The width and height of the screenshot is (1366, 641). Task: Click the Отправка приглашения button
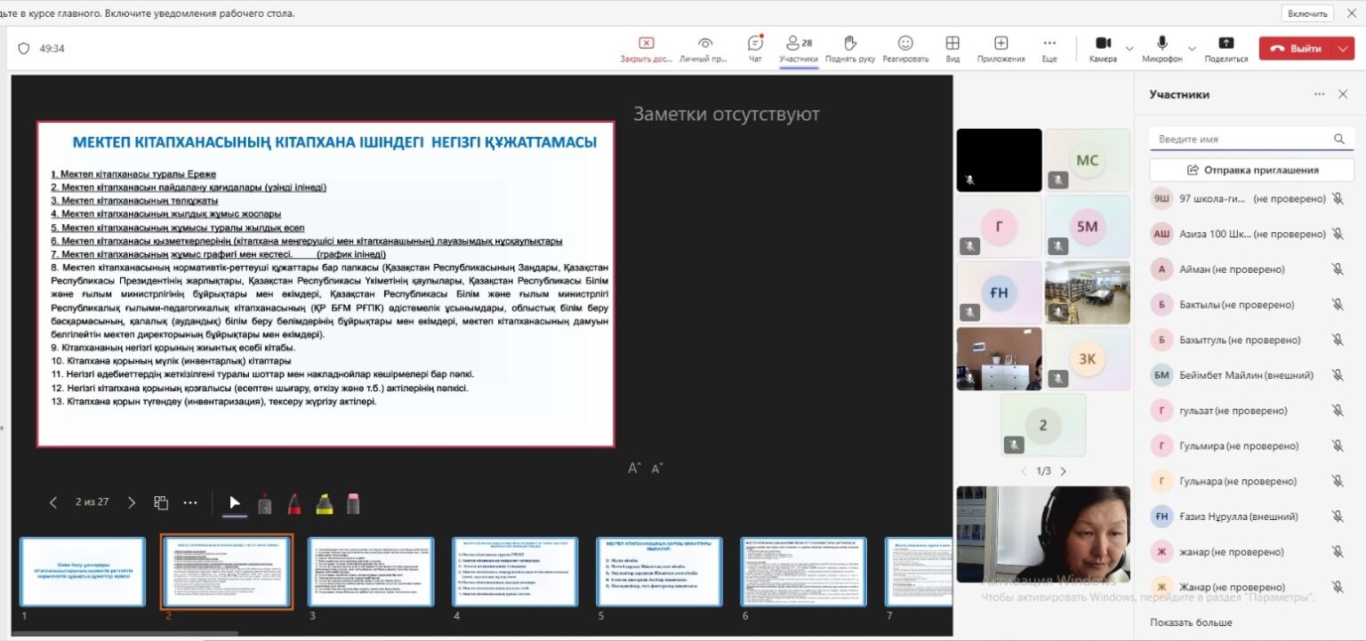pyautogui.click(x=1251, y=170)
